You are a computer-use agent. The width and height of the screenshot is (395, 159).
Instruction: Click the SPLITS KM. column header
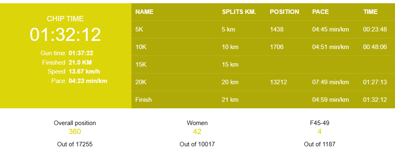(x=239, y=12)
